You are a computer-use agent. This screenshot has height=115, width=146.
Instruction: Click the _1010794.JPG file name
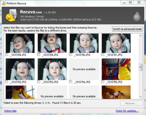(82, 82)
